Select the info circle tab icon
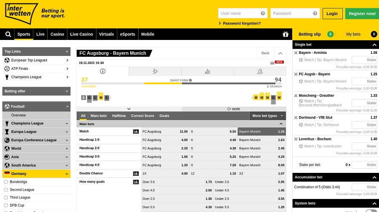The height and width of the screenshot is (212, 379). tap(103, 71)
